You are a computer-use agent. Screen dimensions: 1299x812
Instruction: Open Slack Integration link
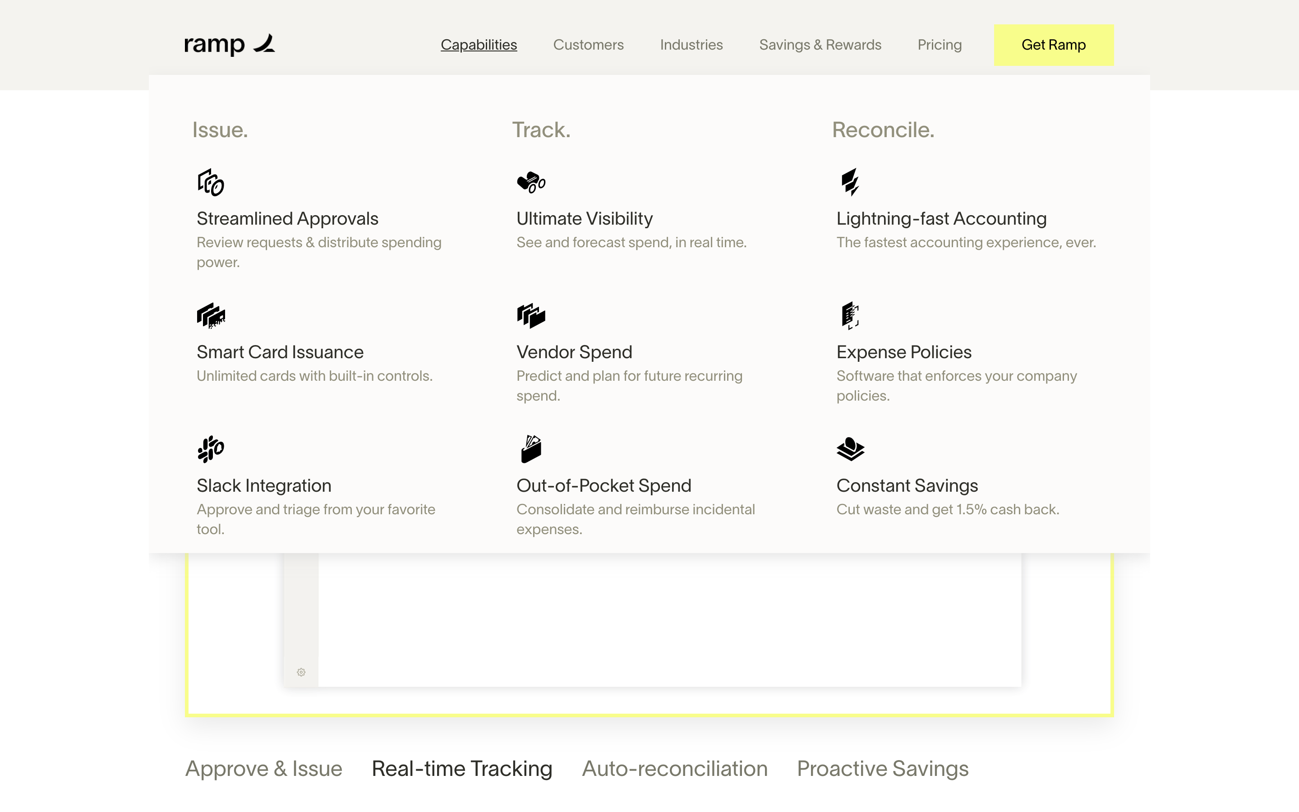tap(263, 485)
